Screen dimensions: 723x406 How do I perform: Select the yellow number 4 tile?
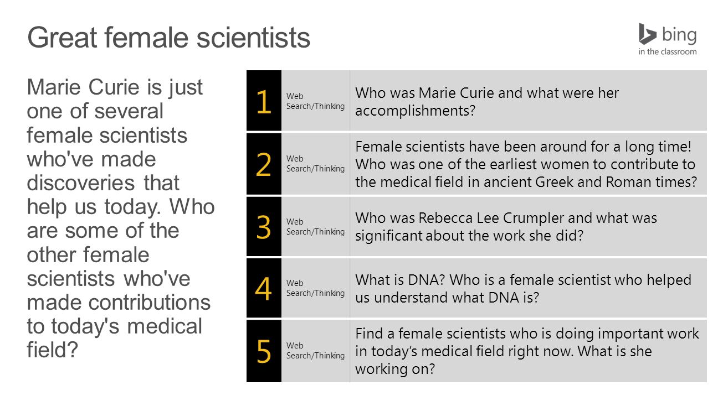click(x=264, y=288)
